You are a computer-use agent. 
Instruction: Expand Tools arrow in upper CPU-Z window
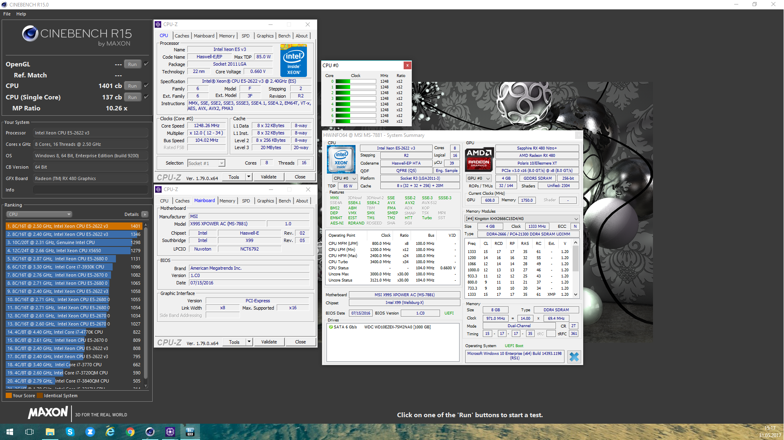(249, 177)
